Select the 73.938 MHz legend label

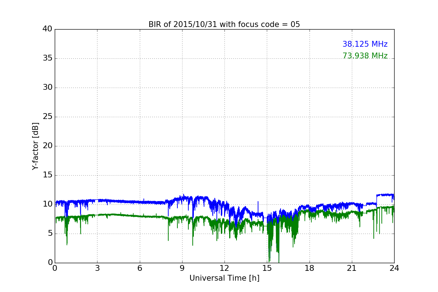pyautogui.click(x=365, y=56)
